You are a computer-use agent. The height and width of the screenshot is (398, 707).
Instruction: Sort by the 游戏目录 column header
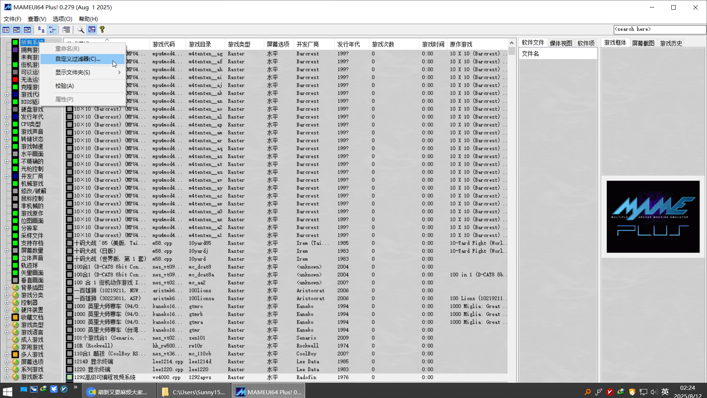point(206,44)
